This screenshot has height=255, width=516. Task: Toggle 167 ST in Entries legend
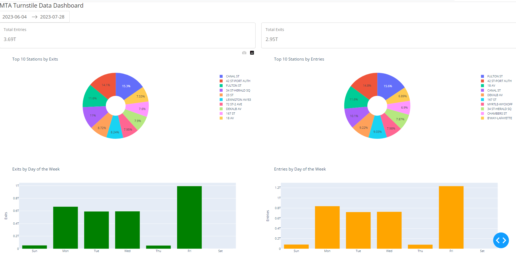coord(489,100)
